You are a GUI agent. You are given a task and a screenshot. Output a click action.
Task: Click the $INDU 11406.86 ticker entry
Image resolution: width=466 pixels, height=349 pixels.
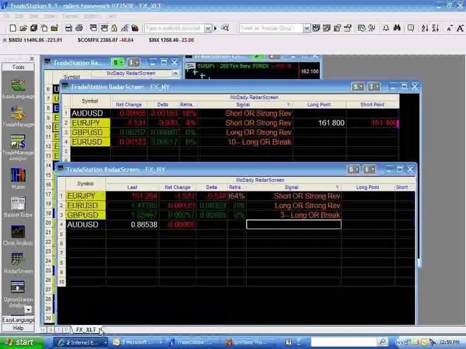click(x=35, y=40)
